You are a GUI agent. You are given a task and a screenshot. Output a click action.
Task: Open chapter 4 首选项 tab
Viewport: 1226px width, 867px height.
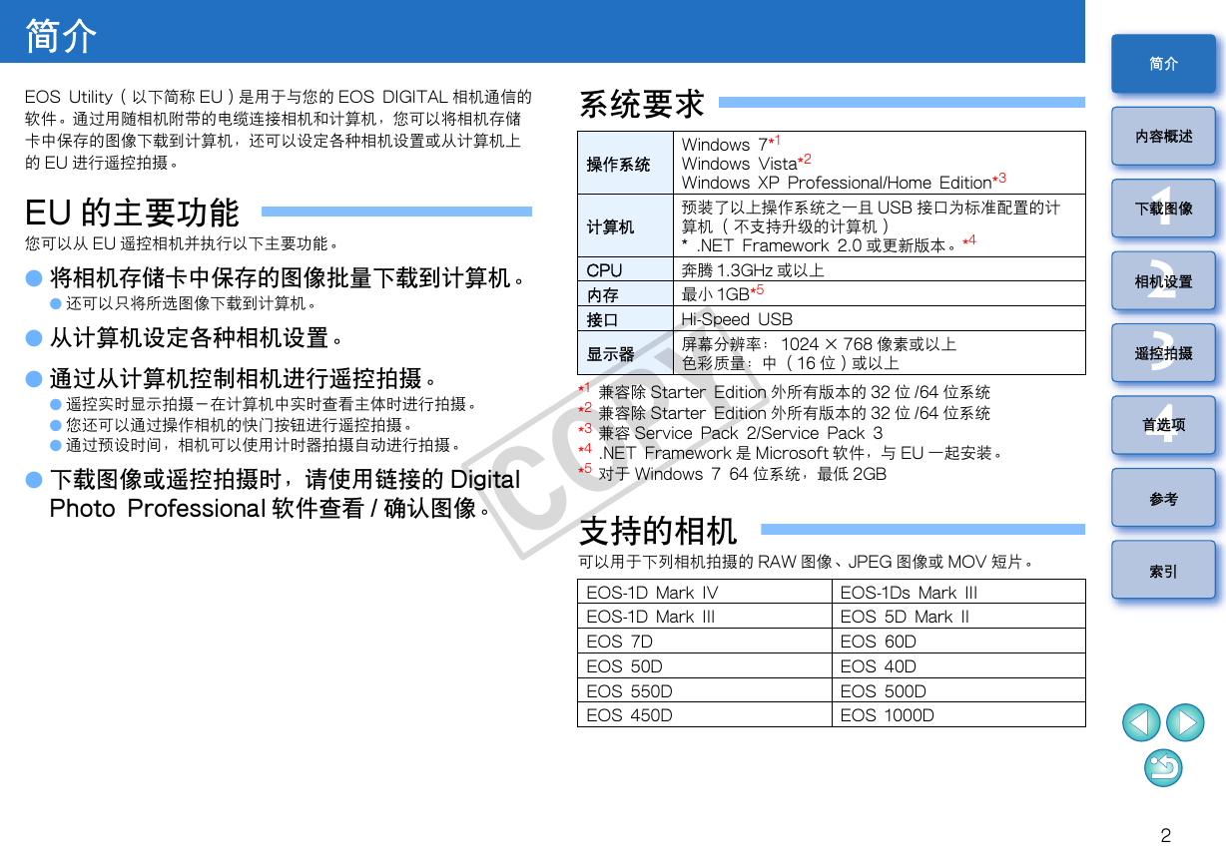[x=1163, y=425]
